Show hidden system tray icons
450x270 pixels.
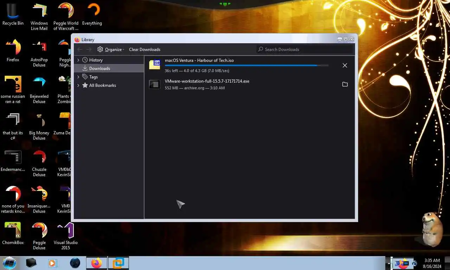388,263
